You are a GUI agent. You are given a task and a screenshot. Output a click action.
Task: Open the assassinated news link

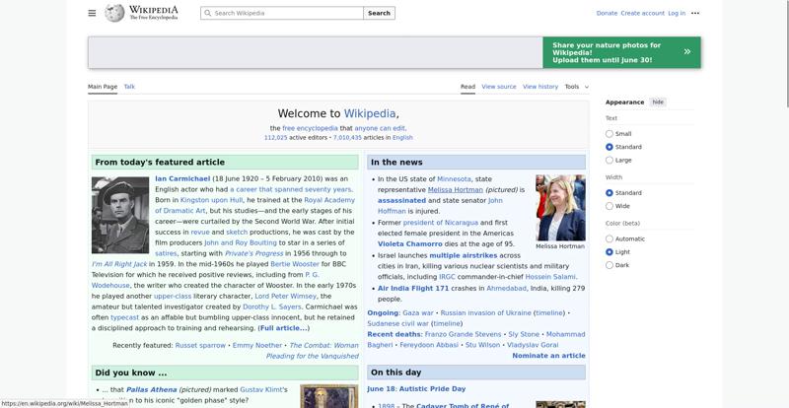401,200
